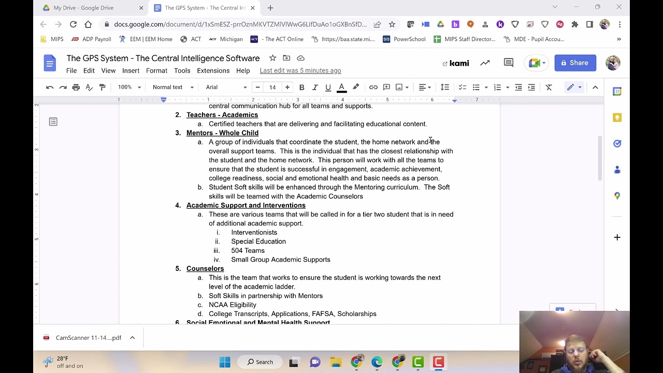Open the bulleted list options dropdown

click(486, 87)
